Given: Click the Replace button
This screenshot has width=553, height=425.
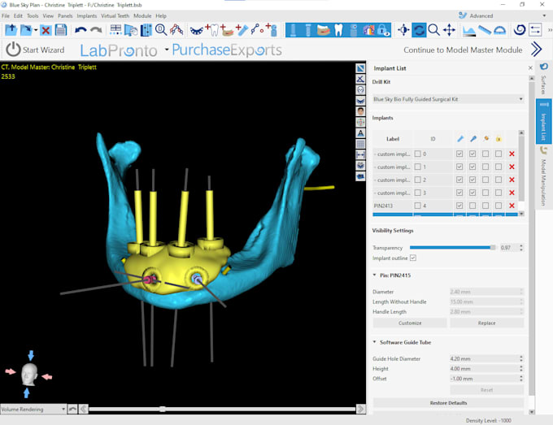Looking at the screenshot, I should coord(487,323).
